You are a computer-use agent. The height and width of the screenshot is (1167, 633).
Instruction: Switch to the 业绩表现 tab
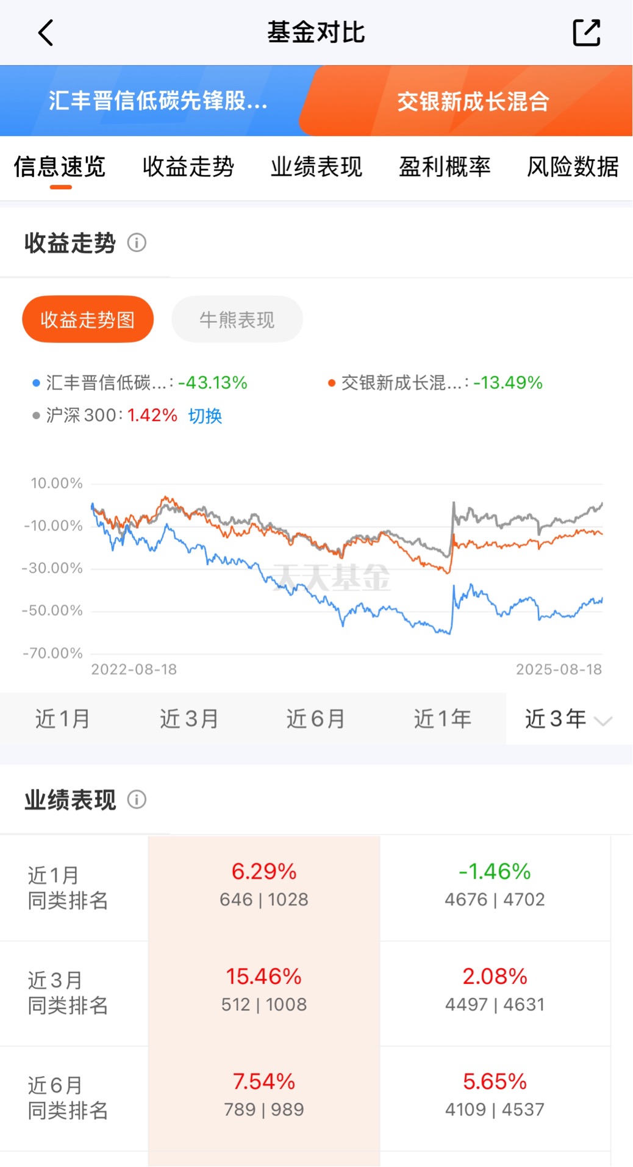coord(316,167)
